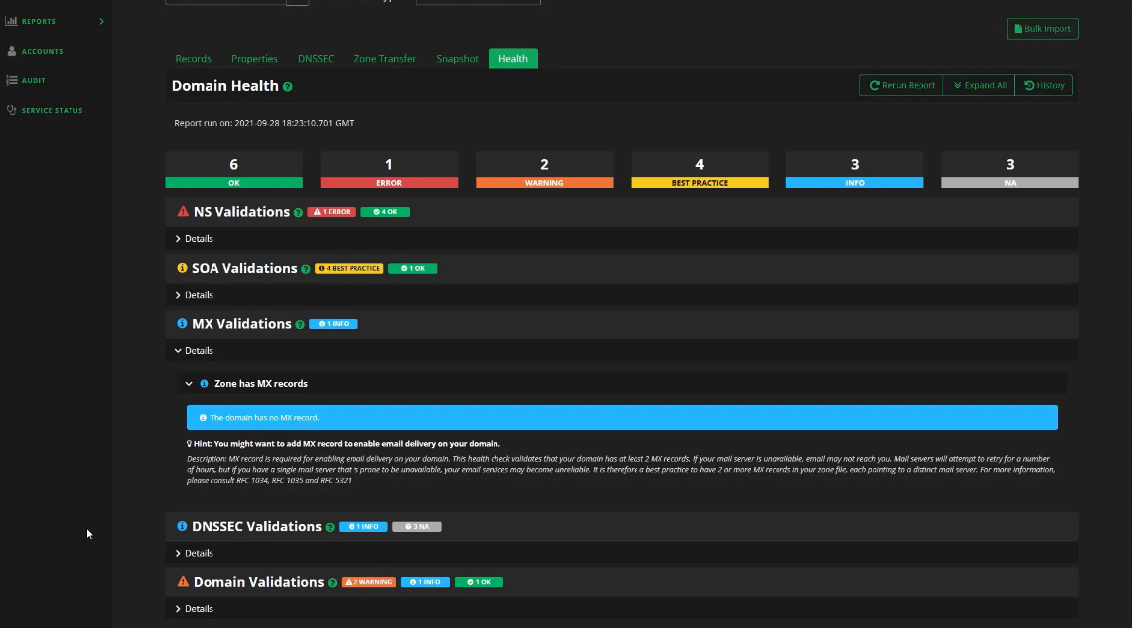Open the Reports sidebar section
Image resolution: width=1132 pixels, height=628 pixels.
pos(40,20)
